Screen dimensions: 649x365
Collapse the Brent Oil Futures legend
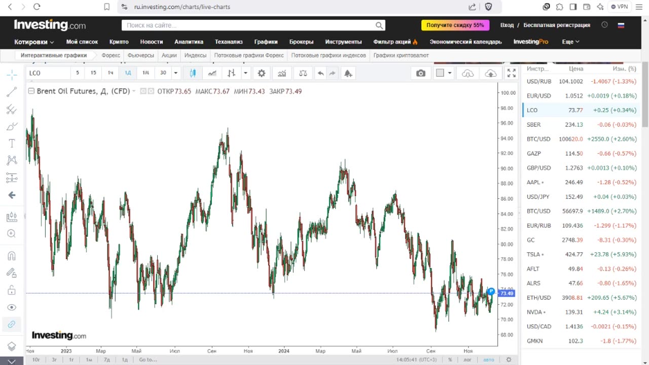[31, 91]
